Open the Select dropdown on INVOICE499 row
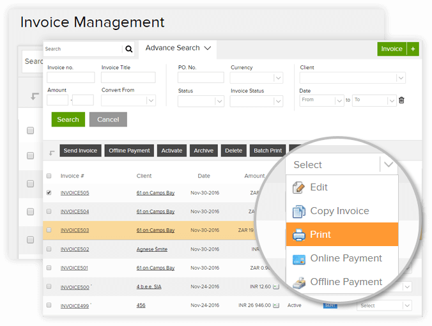432x326 pixels. (x=384, y=306)
